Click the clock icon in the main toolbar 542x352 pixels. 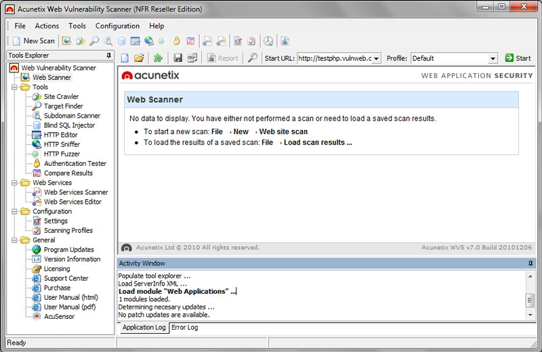tap(269, 41)
